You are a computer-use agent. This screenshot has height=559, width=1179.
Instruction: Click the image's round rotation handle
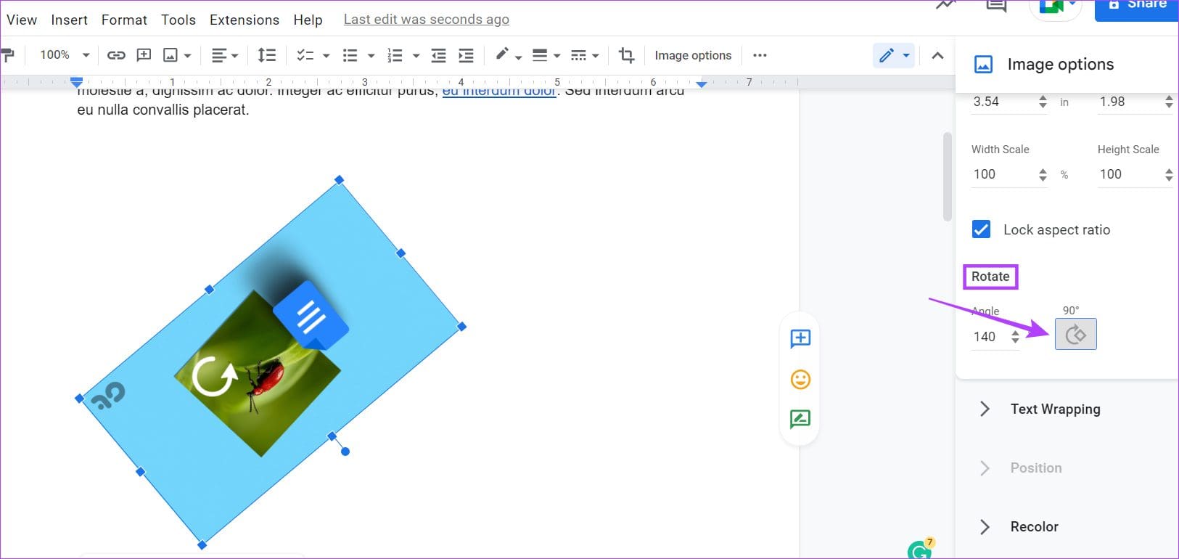[x=345, y=452]
